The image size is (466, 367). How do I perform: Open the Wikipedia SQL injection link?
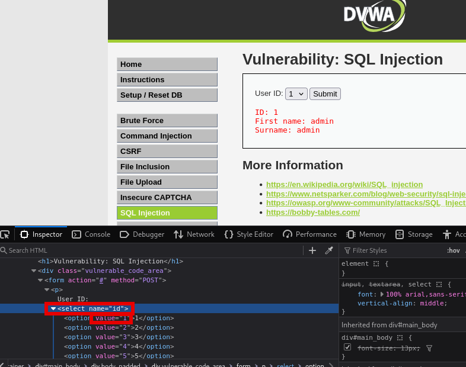344,185
